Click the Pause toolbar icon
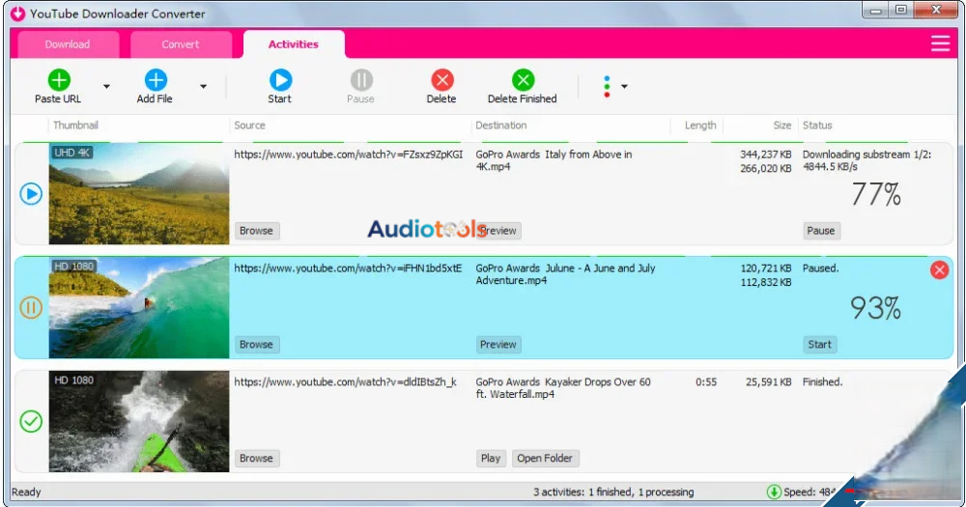The image size is (966, 507). tap(361, 80)
